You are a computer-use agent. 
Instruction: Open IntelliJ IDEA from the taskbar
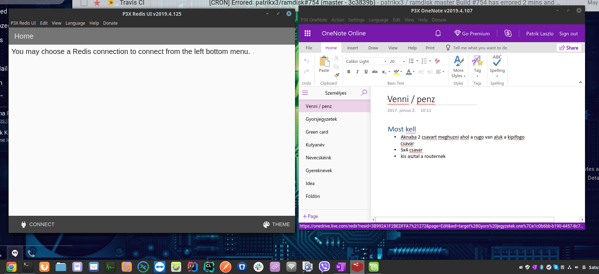(193, 267)
